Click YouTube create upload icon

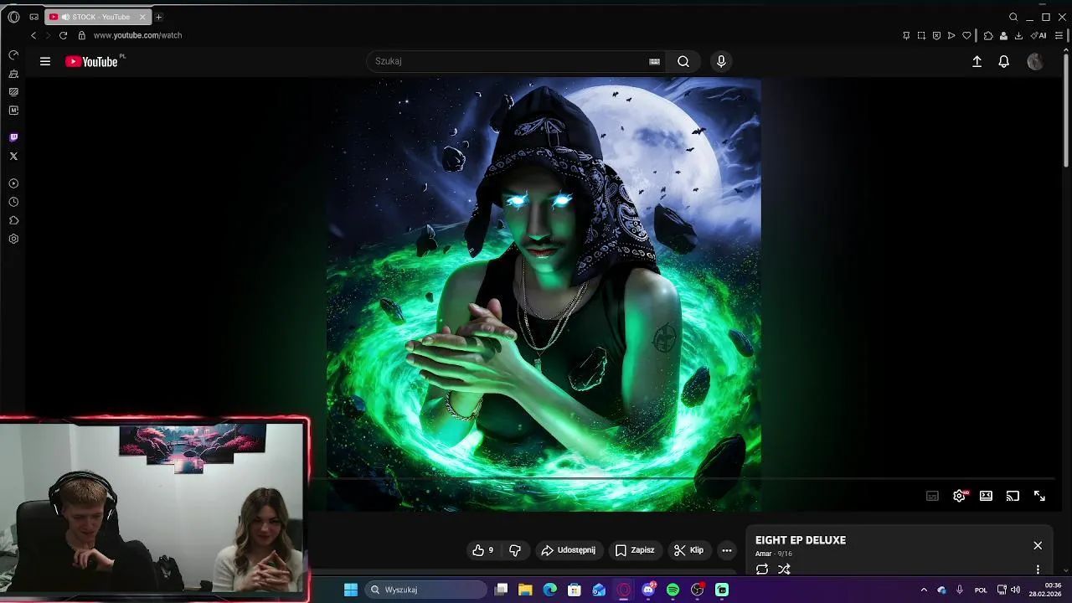click(977, 61)
